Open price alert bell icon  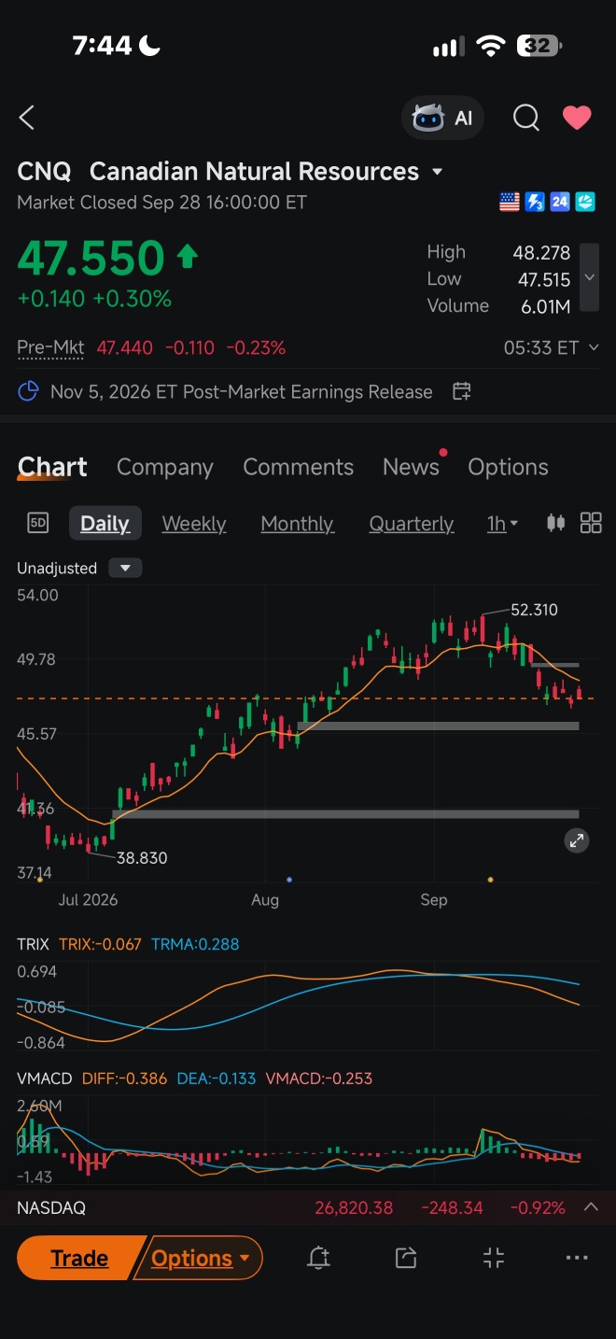(318, 1258)
